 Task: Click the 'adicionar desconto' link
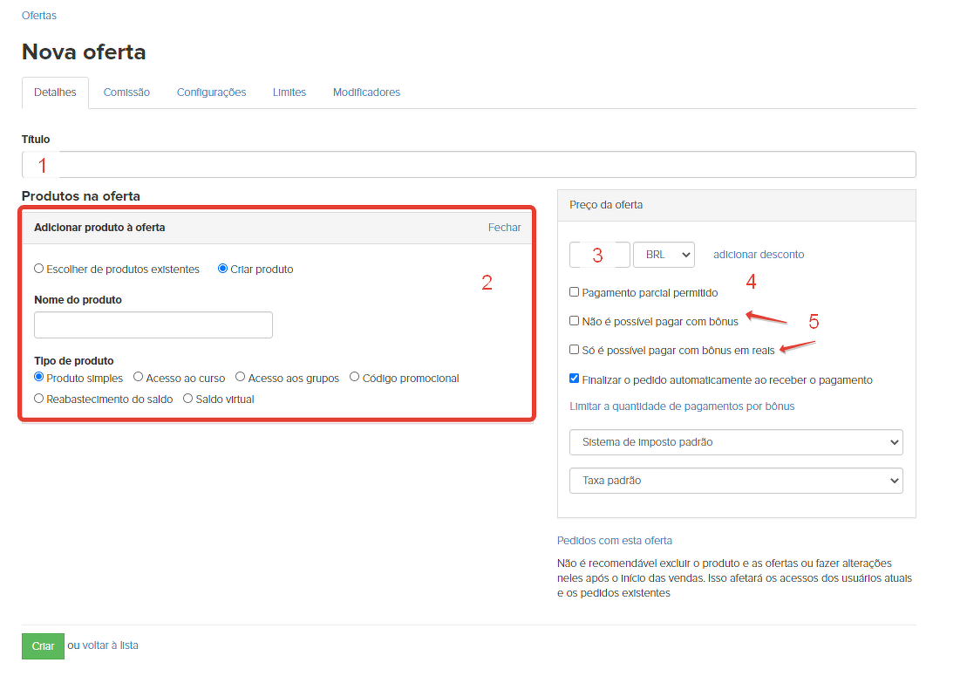[759, 255]
